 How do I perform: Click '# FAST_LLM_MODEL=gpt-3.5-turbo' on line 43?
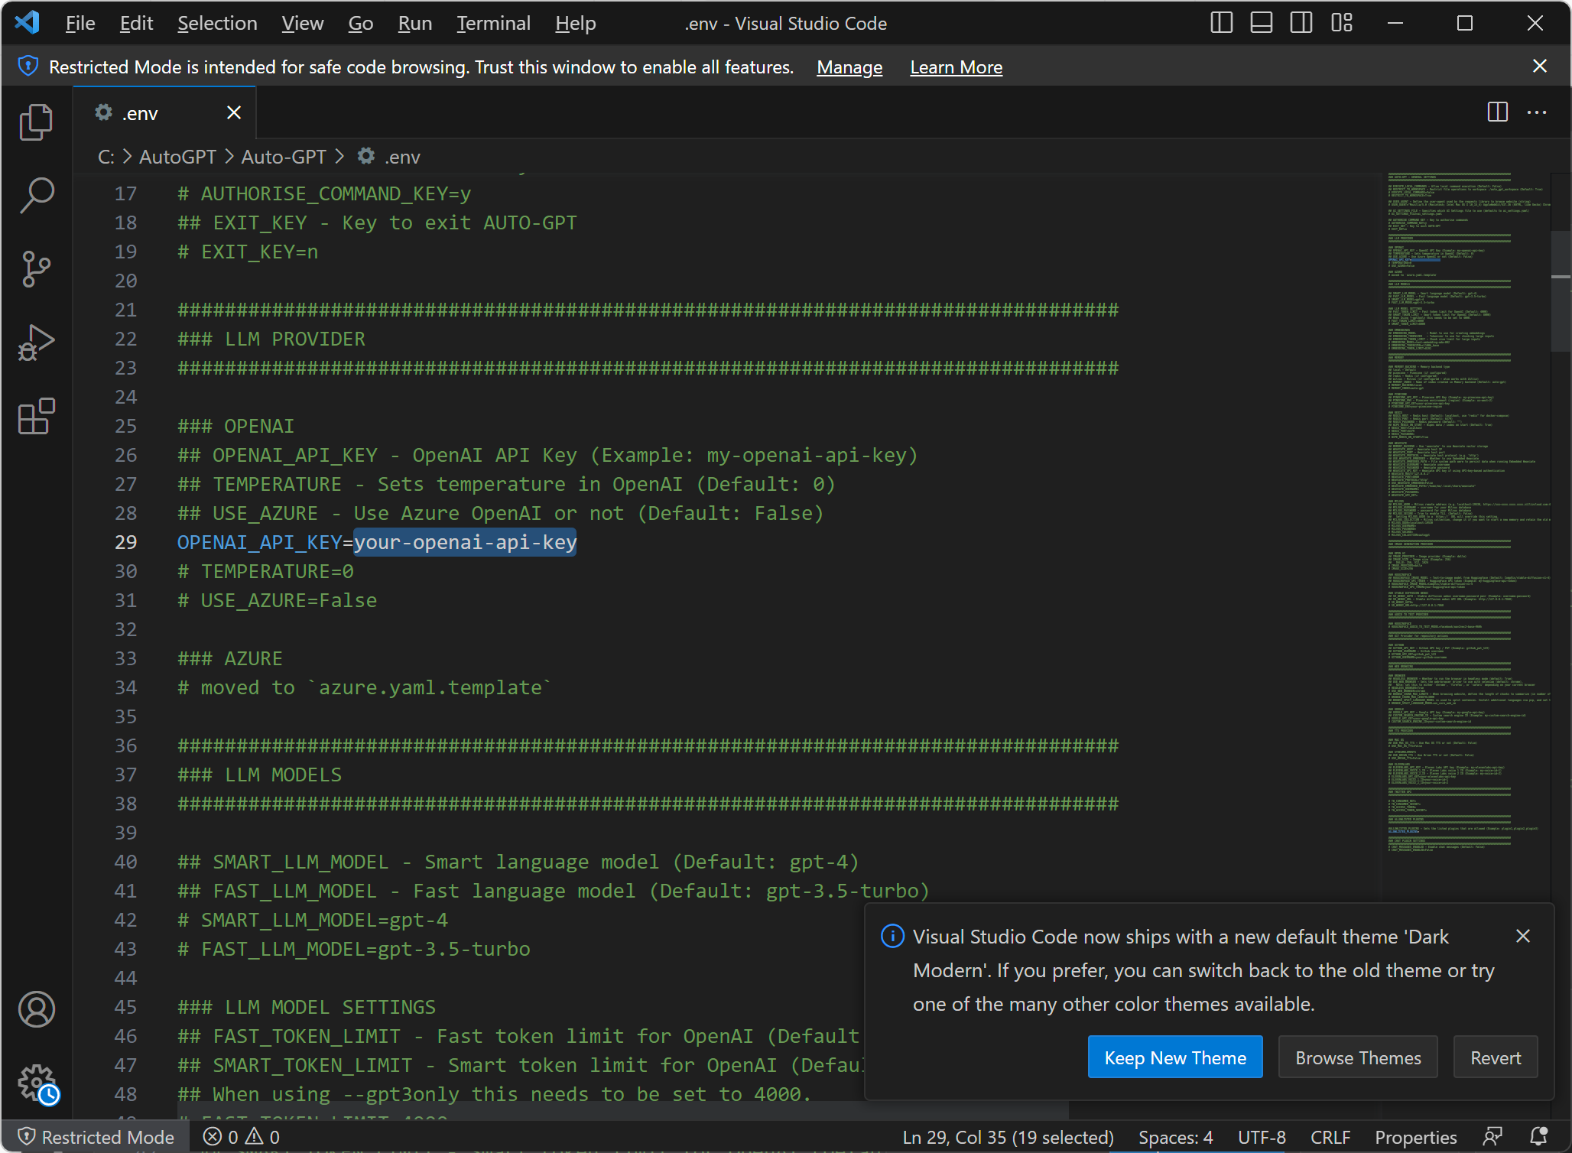(354, 949)
